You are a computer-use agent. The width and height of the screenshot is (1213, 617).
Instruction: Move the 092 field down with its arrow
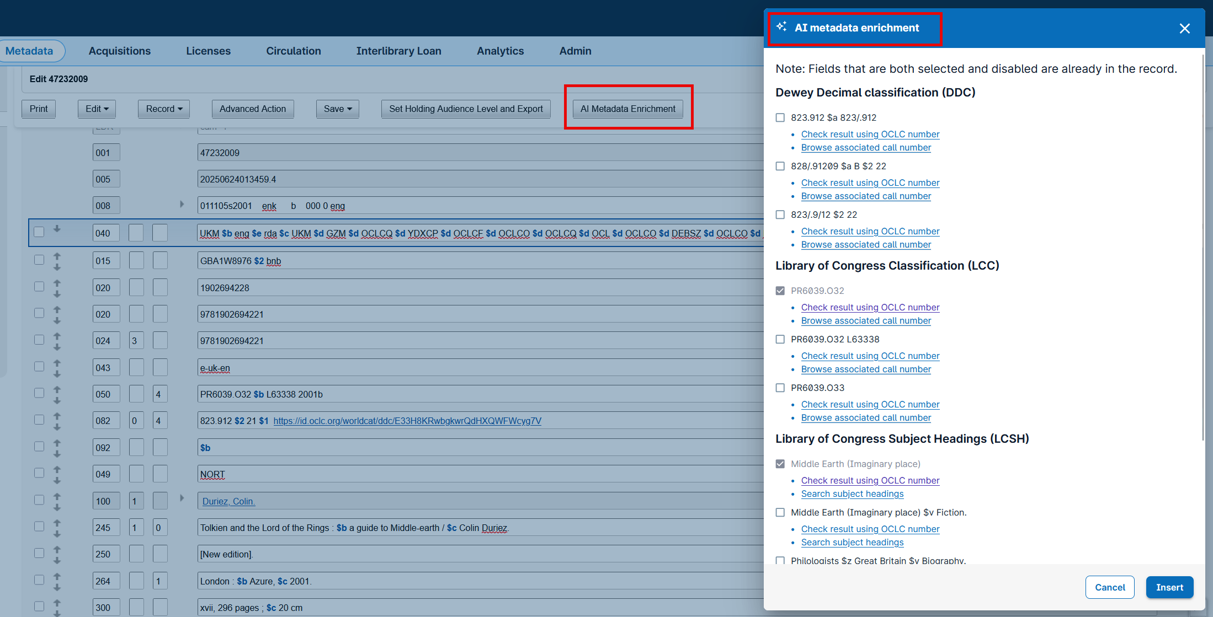click(x=57, y=454)
